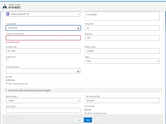Screen dimensions: 166x124
Task: Click the Billing Zip field
Action: coord(122,38)
